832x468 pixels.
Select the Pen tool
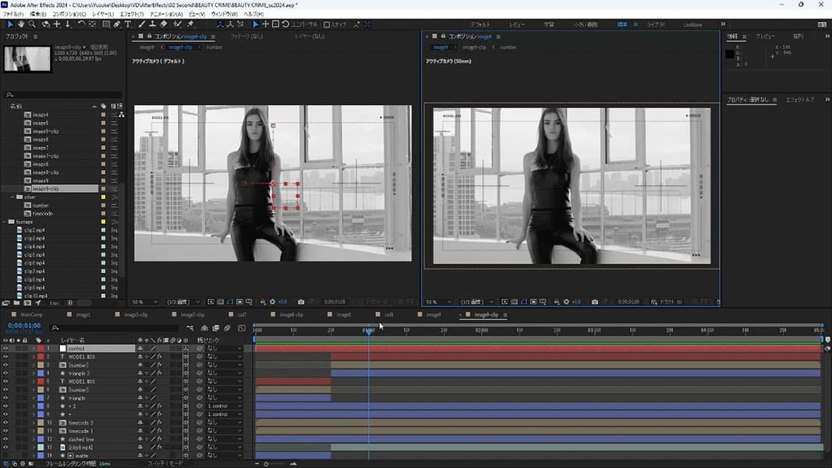(x=116, y=24)
